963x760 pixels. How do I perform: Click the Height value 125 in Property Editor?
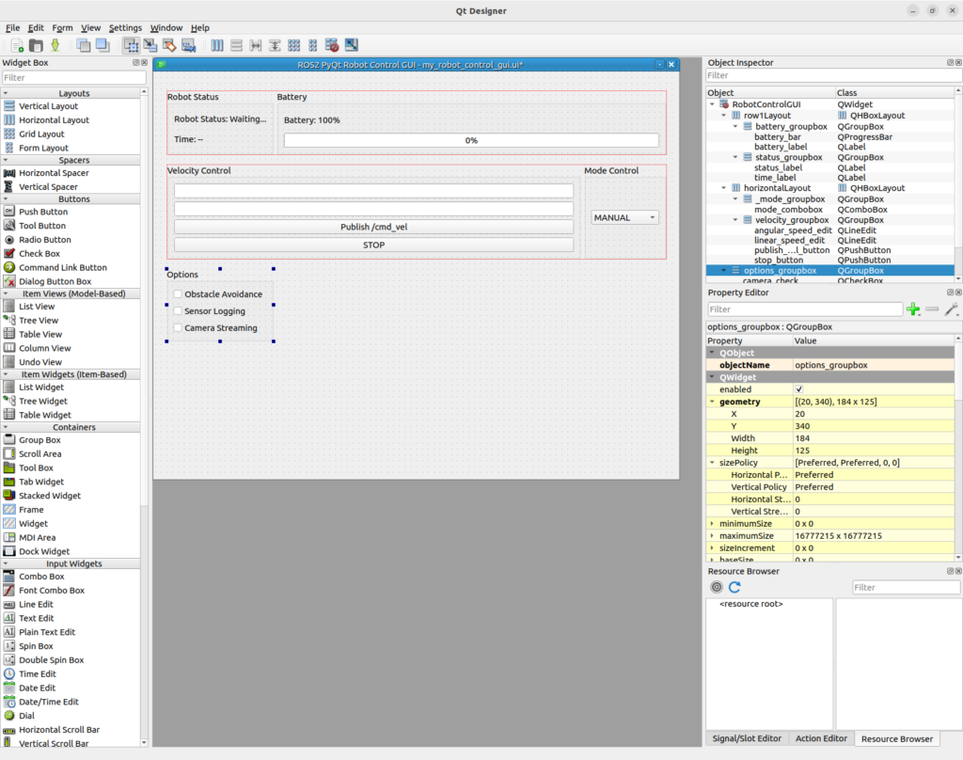click(x=874, y=451)
